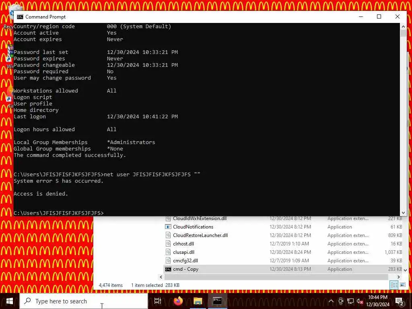
Task: Open the Windows Start menu
Action: point(10,301)
